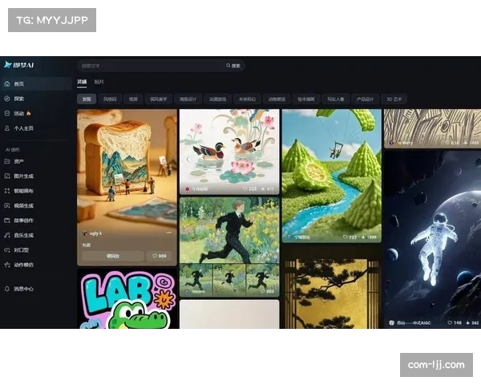This screenshot has height=385, width=481.
Task: Select the 绘本插画 category chip
Action: click(x=306, y=99)
